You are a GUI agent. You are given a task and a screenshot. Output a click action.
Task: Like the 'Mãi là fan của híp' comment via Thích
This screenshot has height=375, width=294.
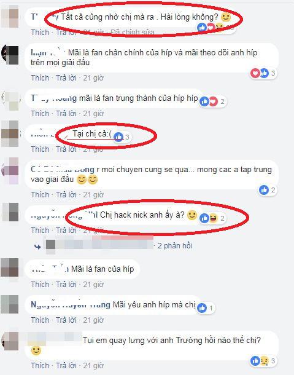tap(40, 285)
